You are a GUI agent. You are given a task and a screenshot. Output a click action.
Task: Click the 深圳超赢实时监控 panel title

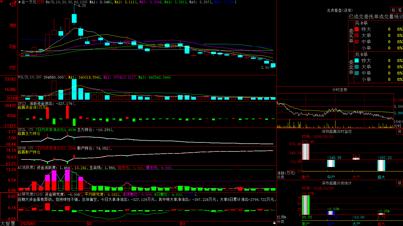[x=337, y=131]
